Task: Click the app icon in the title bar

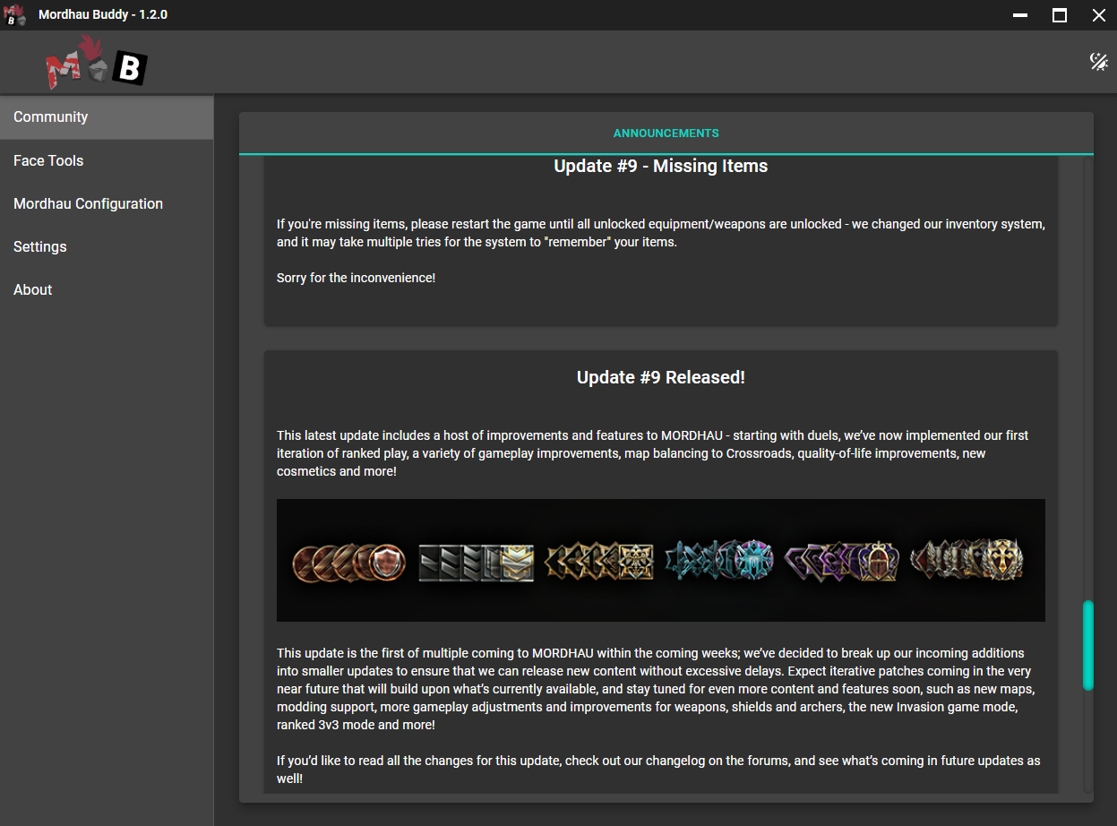Action: (x=15, y=15)
